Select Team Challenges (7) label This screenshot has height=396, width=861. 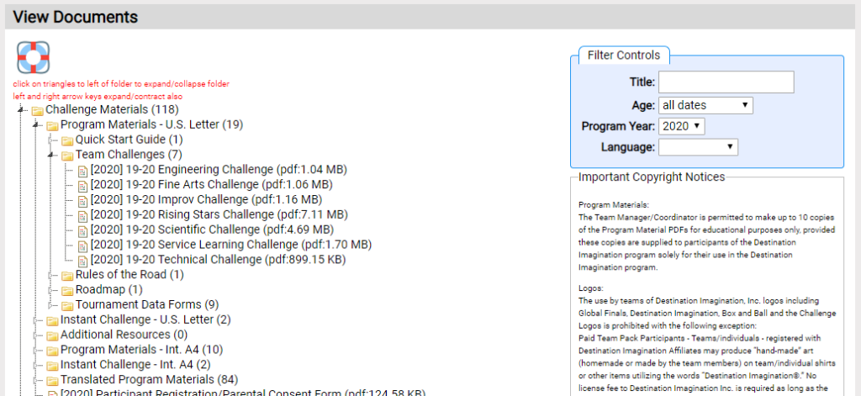coord(129,155)
